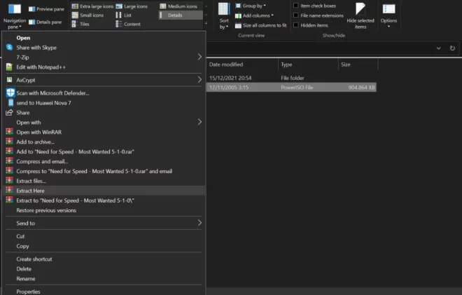Click Extract files... WinRAR icon
The height and width of the screenshot is (295, 462).
(x=9, y=180)
